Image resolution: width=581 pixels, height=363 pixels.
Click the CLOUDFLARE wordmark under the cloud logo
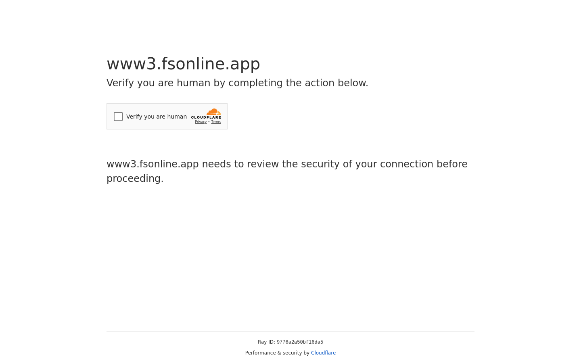point(206,117)
